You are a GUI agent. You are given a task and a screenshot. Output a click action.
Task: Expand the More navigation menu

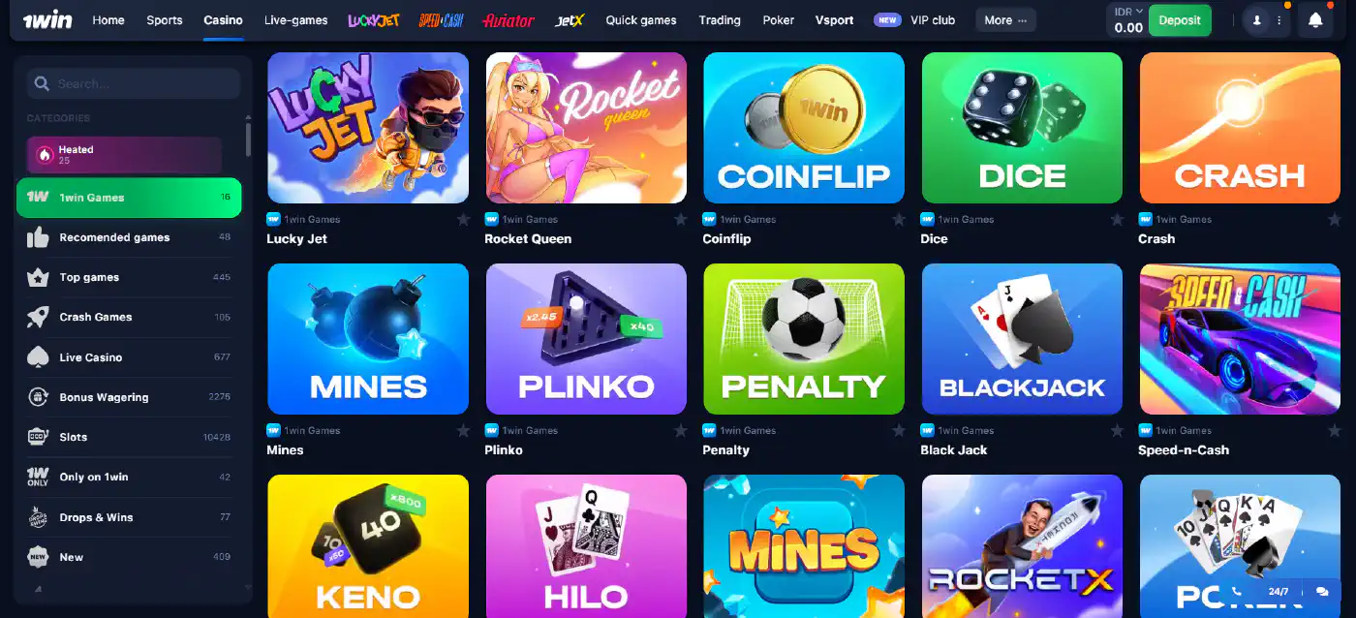[x=1005, y=20]
